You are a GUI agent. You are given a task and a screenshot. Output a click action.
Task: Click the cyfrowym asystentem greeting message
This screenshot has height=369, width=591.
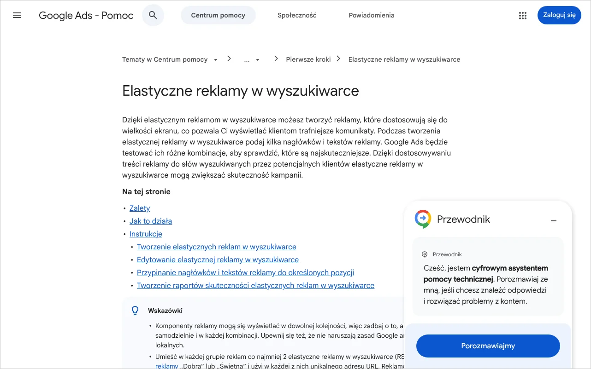click(x=486, y=285)
